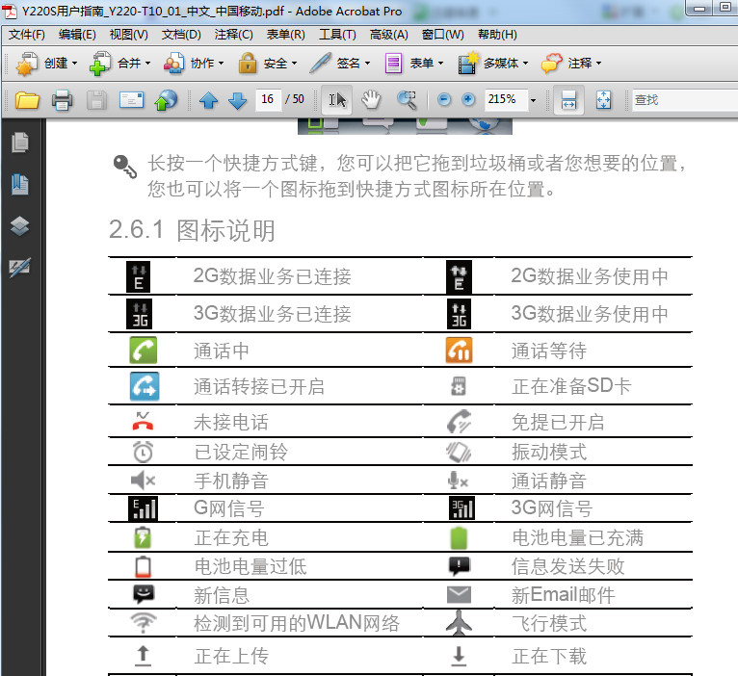This screenshot has width=738, height=676.
Task: Click the text 正在上传
Action: (x=231, y=656)
